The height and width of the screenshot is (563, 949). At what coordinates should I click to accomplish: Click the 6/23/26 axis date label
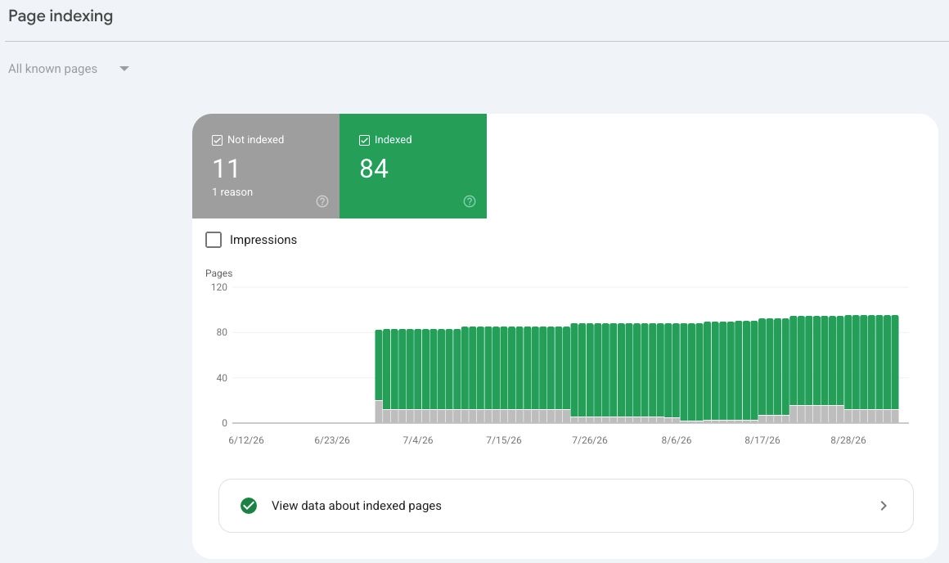tap(332, 440)
